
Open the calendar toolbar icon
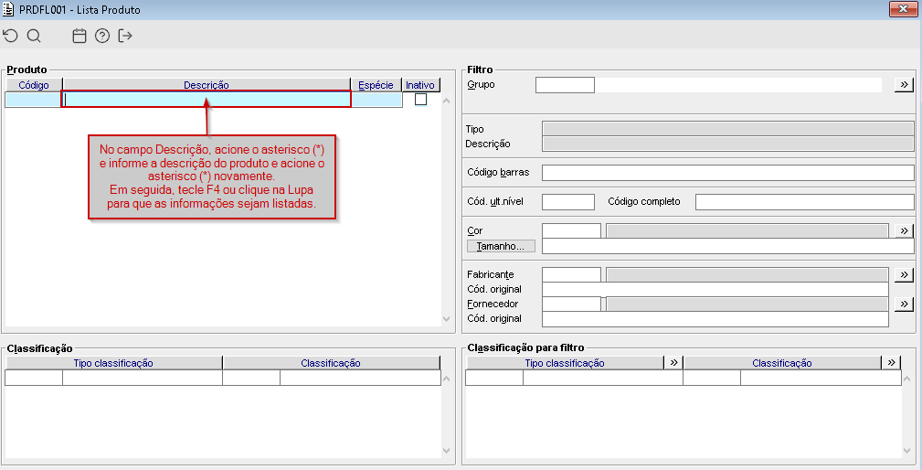(79, 36)
